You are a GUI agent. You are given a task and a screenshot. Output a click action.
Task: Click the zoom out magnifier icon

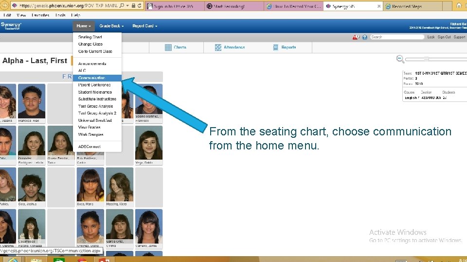[x=400, y=59]
